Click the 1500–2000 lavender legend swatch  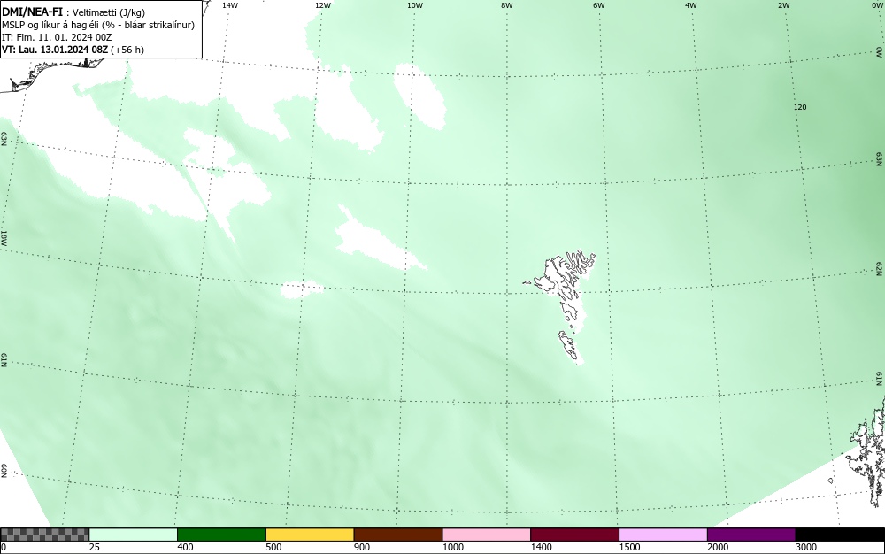coord(663,535)
